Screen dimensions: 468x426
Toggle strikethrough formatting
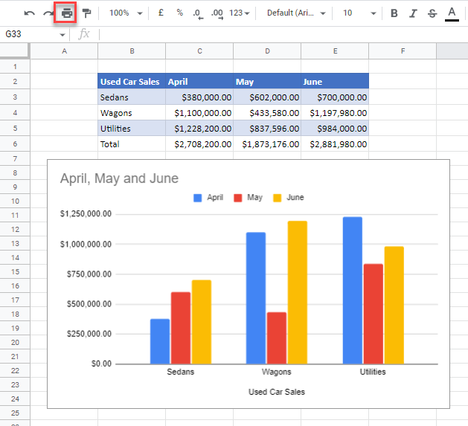coord(432,13)
